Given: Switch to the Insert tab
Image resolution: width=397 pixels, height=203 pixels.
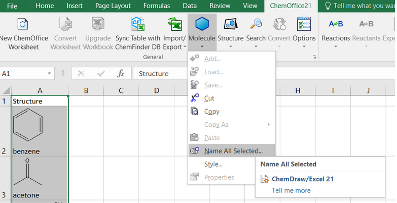Looking at the screenshot, I should tap(75, 6).
